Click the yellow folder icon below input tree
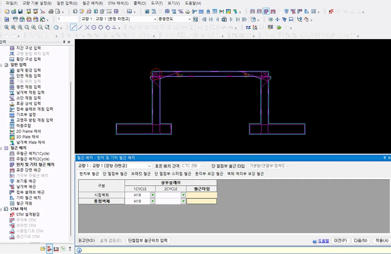The width and height of the screenshot is (391, 254). (43, 249)
